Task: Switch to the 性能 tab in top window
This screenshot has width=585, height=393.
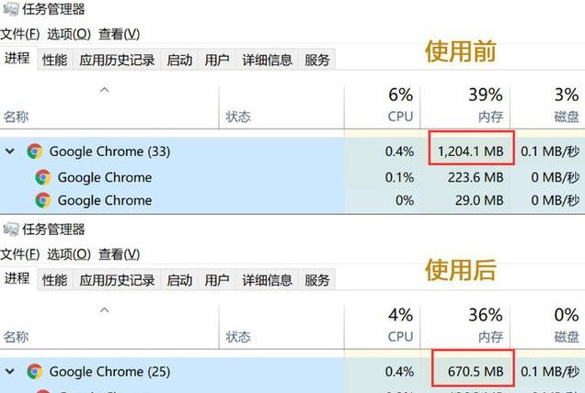Action: pos(55,60)
